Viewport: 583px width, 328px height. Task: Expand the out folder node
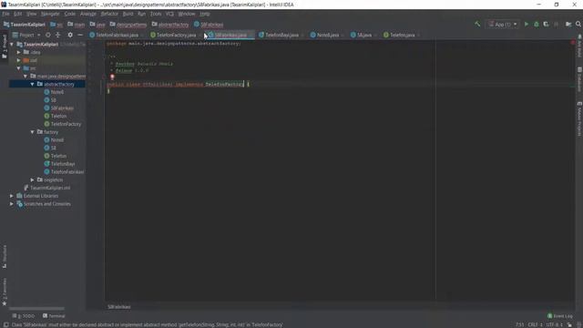point(18,60)
